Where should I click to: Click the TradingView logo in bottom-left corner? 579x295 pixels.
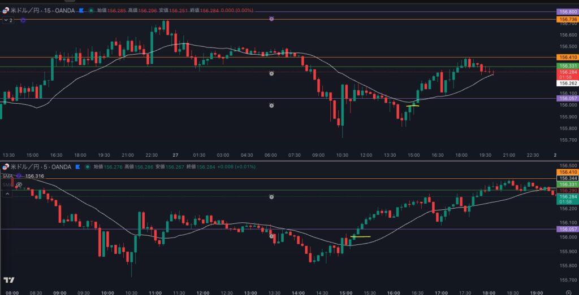pos(8,280)
